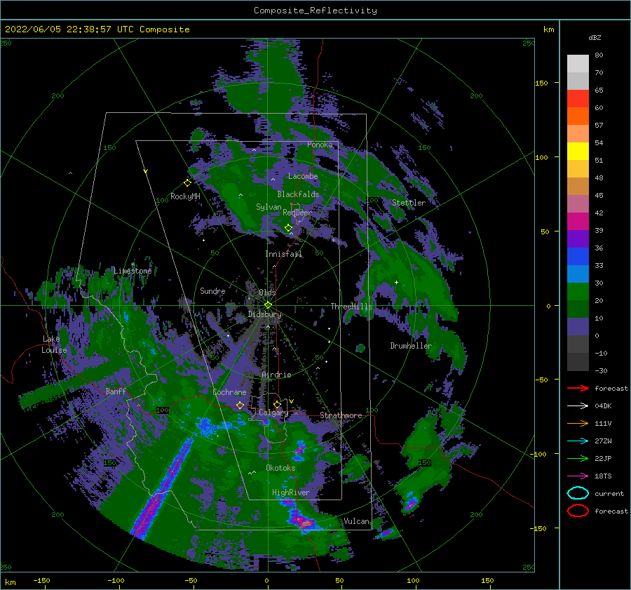Image resolution: width=631 pixels, height=590 pixels.
Task: Click the white 04DK arrow legend icon
Action: (578, 405)
